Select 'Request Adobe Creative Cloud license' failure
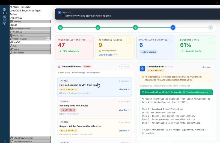 (x=94, y=128)
